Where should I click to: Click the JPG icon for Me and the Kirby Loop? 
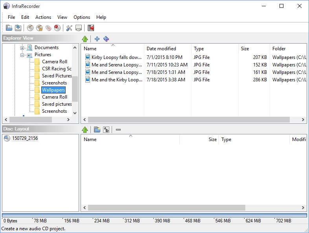pyautogui.click(x=88, y=80)
